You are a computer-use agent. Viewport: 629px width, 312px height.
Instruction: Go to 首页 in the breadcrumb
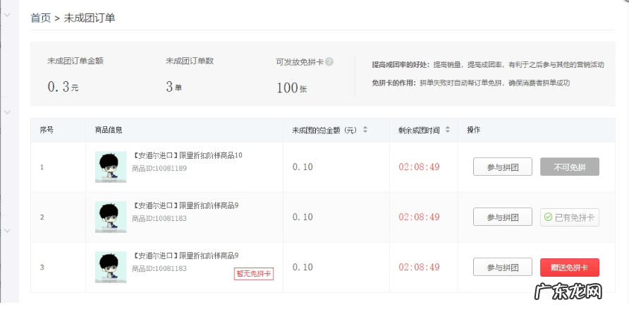[40, 18]
